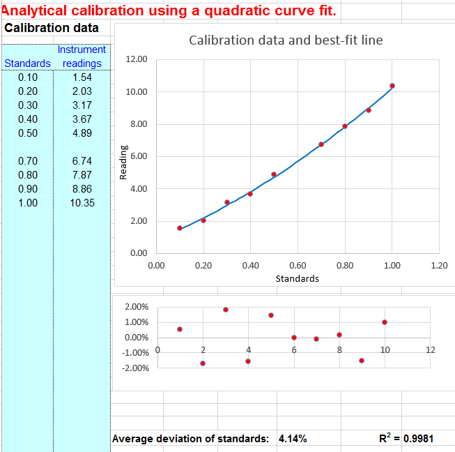The height and width of the screenshot is (452, 455).
Task: Click the empty standards cell below 0.50
Action: tap(27, 147)
